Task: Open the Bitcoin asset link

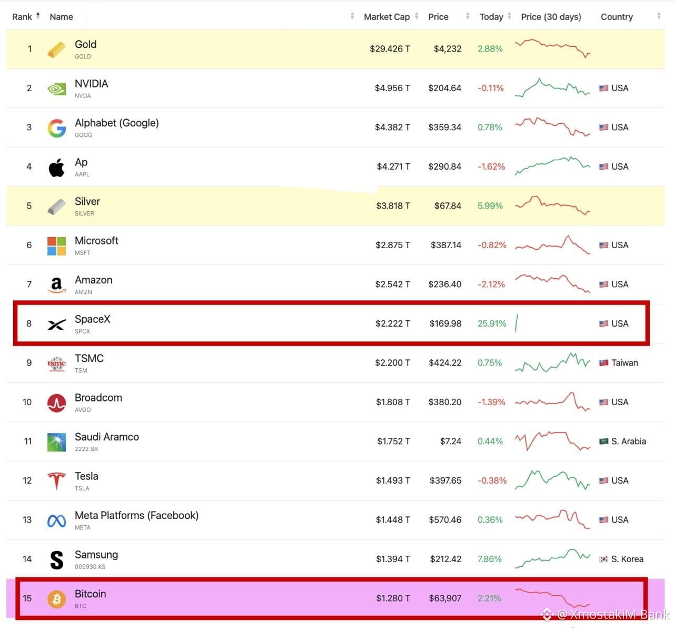Action: pos(91,594)
